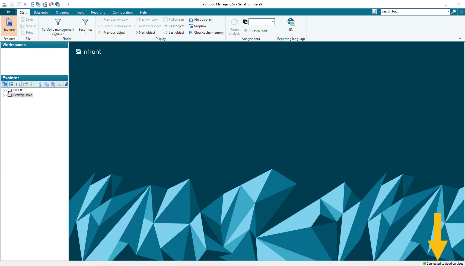
Task: Click the search magnifier beside Search field
Action: [453, 12]
